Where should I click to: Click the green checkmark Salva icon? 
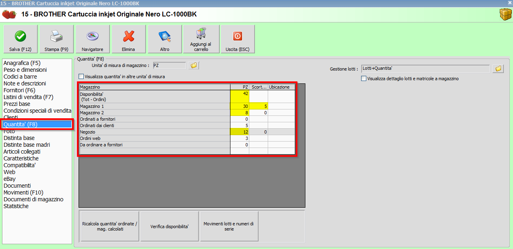[x=20, y=36]
